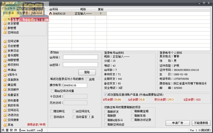
Task: Open 好友管理 via its sidebar icon
Action: point(5,24)
